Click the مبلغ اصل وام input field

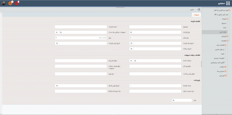click(x=81, y=61)
